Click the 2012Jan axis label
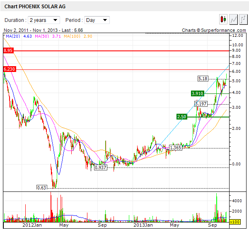249x232 pixels. point(32,225)
